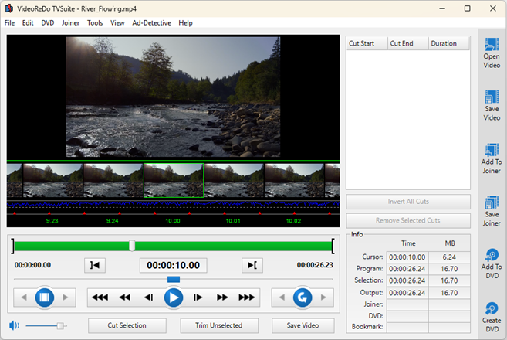507x340 pixels.
Task: Click the volume slider handle
Action: click(x=57, y=325)
